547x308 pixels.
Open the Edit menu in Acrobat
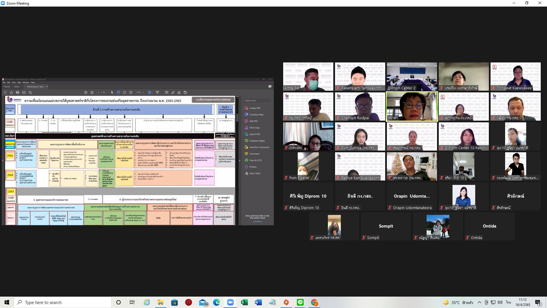pyautogui.click(x=9, y=82)
